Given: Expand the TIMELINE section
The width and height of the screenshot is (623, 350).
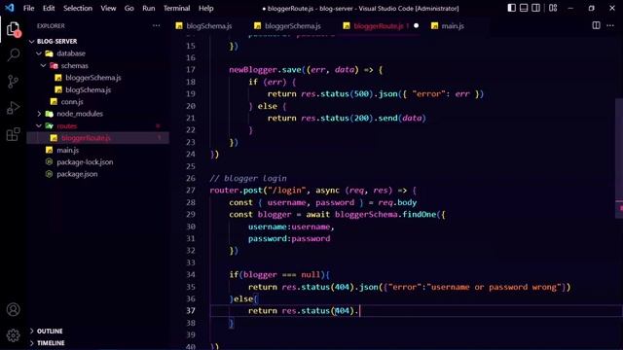Looking at the screenshot, I should (x=51, y=343).
